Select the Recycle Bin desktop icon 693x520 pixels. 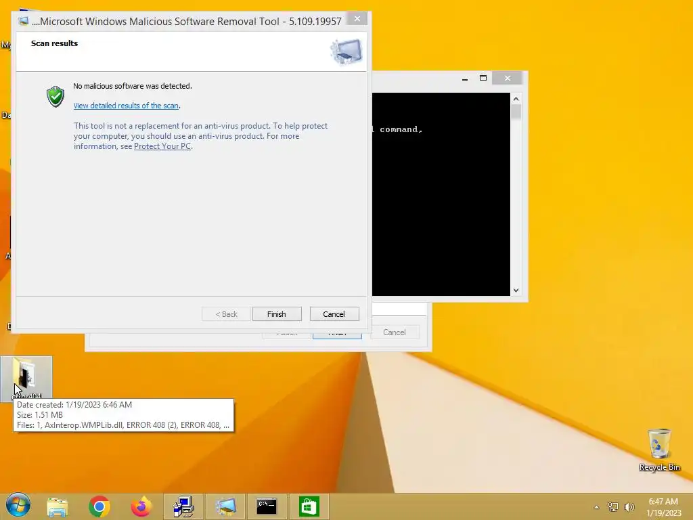coord(659,450)
